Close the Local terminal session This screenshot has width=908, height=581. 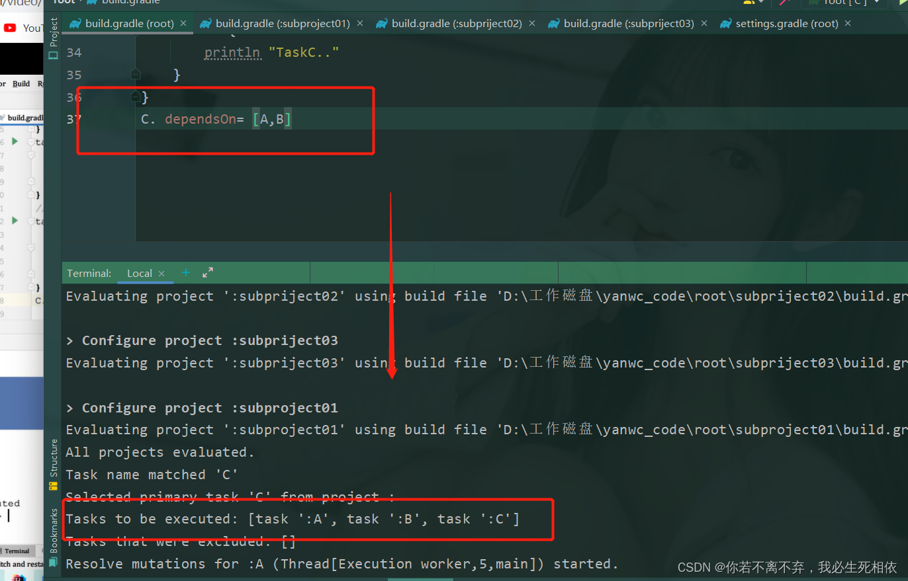pos(162,273)
